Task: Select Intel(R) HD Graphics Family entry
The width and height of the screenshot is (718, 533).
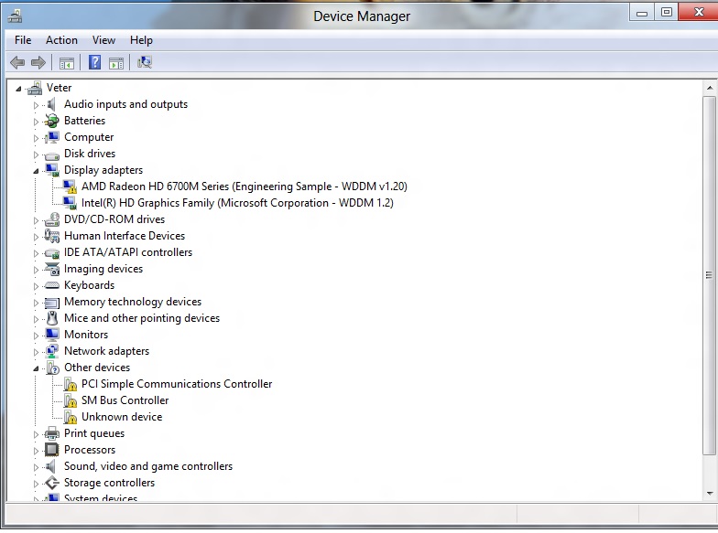Action: 237,203
